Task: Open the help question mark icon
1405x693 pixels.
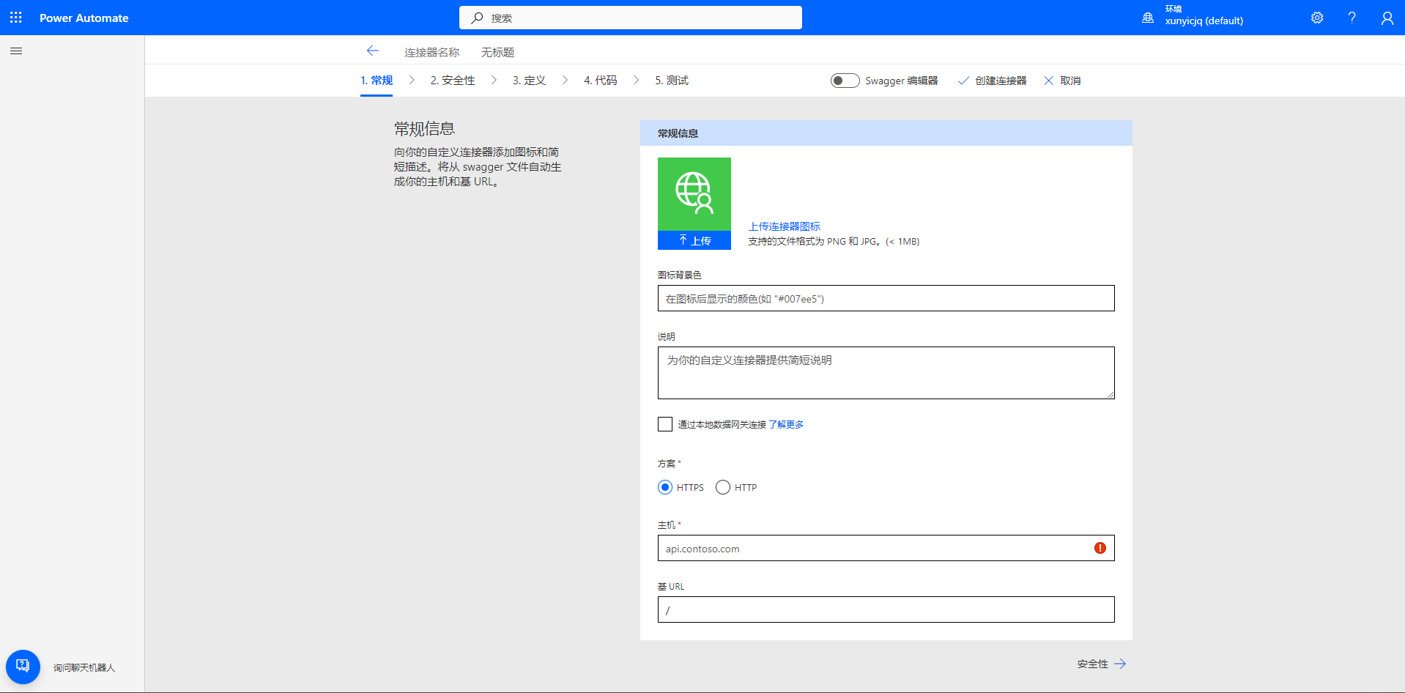Action: click(1352, 18)
